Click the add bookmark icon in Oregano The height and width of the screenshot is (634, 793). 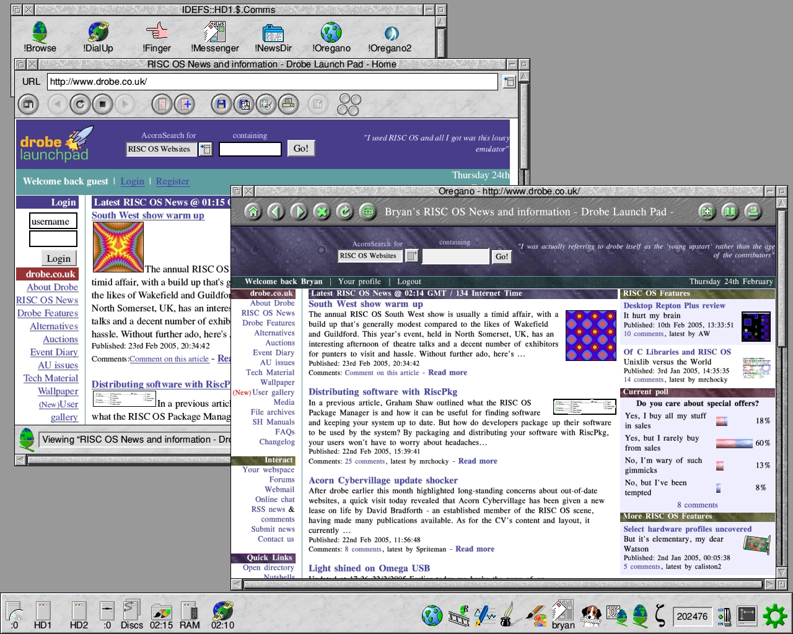[x=707, y=212]
